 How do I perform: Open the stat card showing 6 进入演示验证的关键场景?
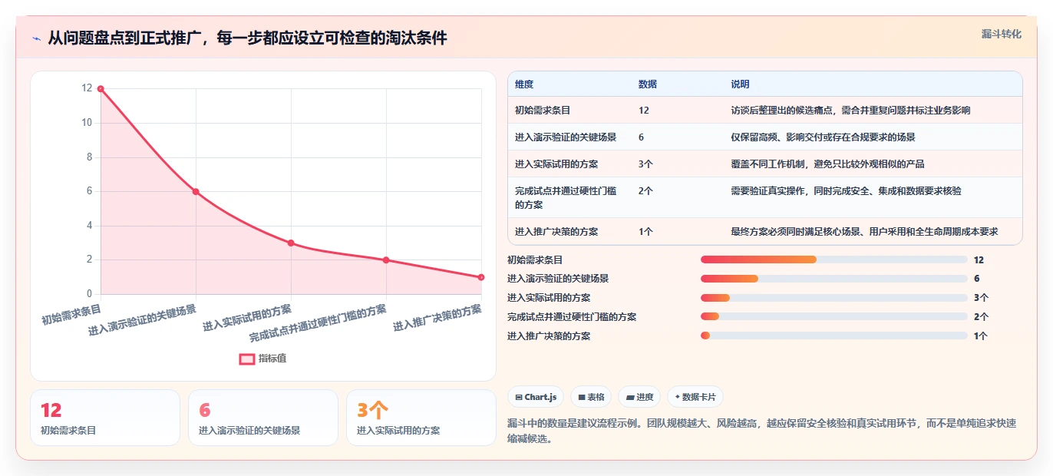coord(263,418)
